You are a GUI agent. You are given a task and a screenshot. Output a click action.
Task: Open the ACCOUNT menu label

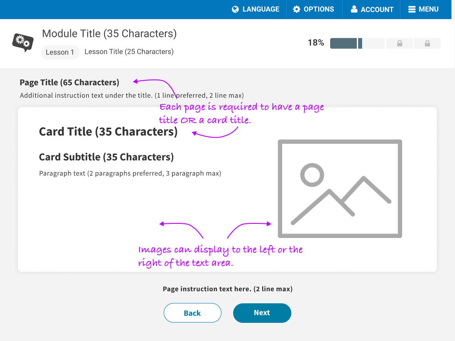(377, 9)
